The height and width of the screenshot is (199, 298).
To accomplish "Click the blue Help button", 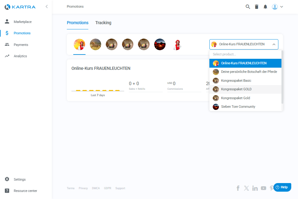I will tap(282, 187).
